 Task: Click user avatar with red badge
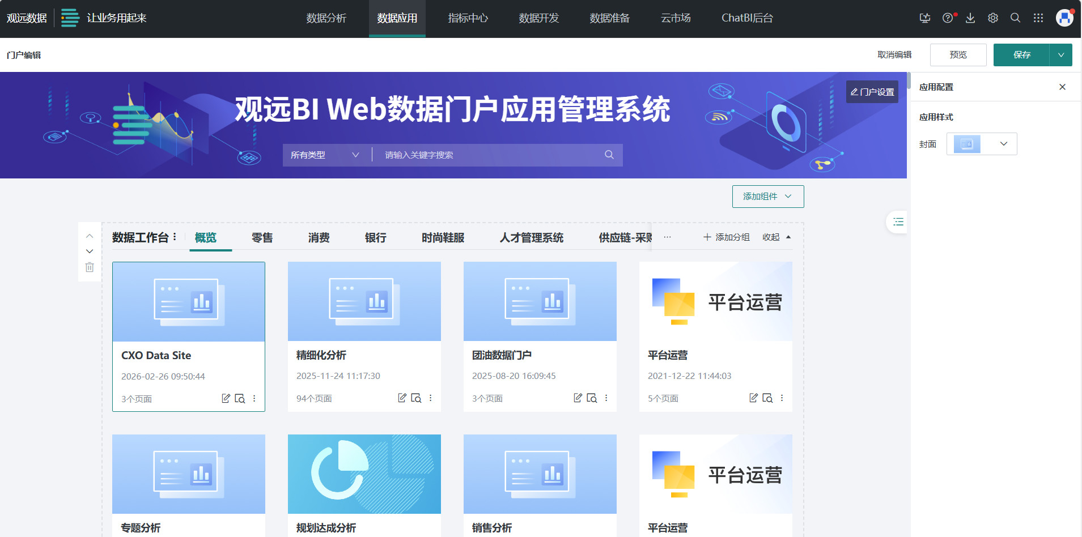1064,18
